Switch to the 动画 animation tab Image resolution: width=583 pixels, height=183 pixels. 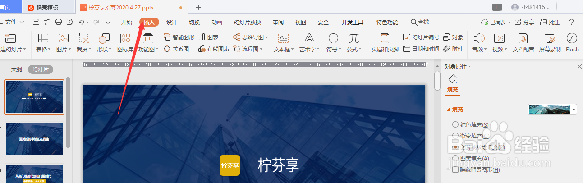(217, 22)
